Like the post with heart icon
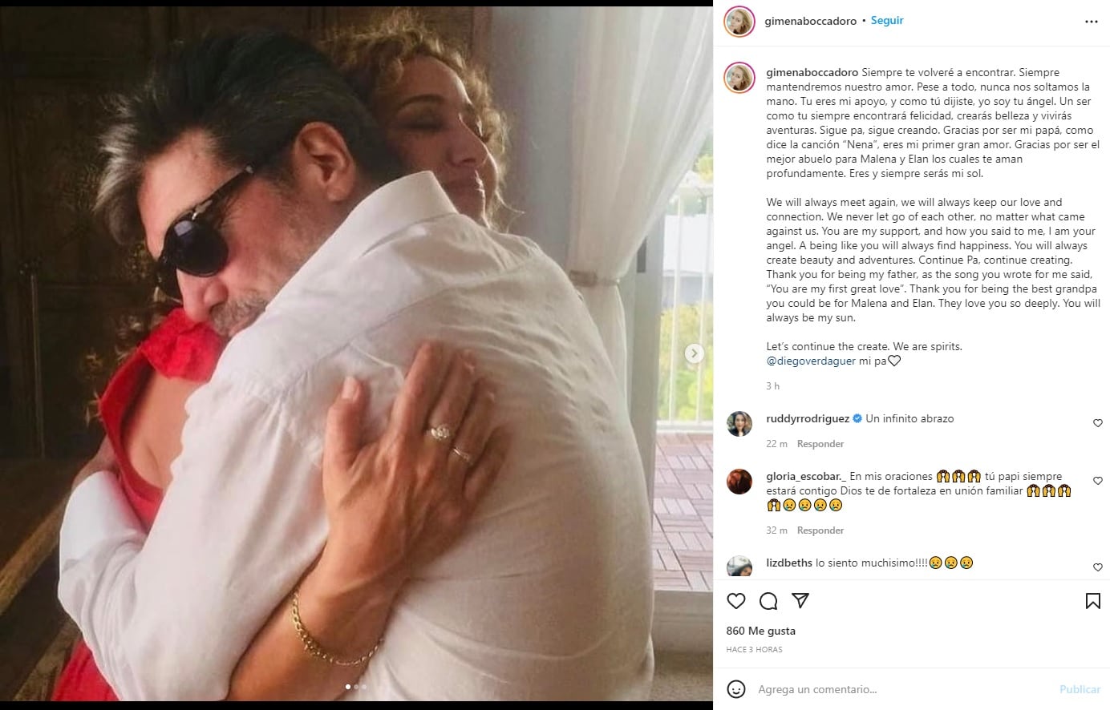The image size is (1110, 710). 735,600
